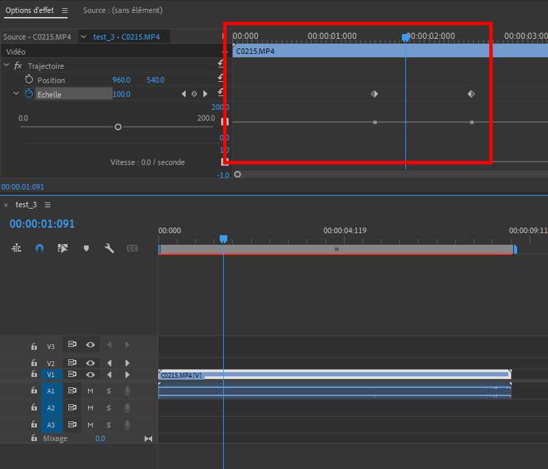Select the test_3 sequence tab
This screenshot has height=469, width=548.
pyautogui.click(x=26, y=205)
